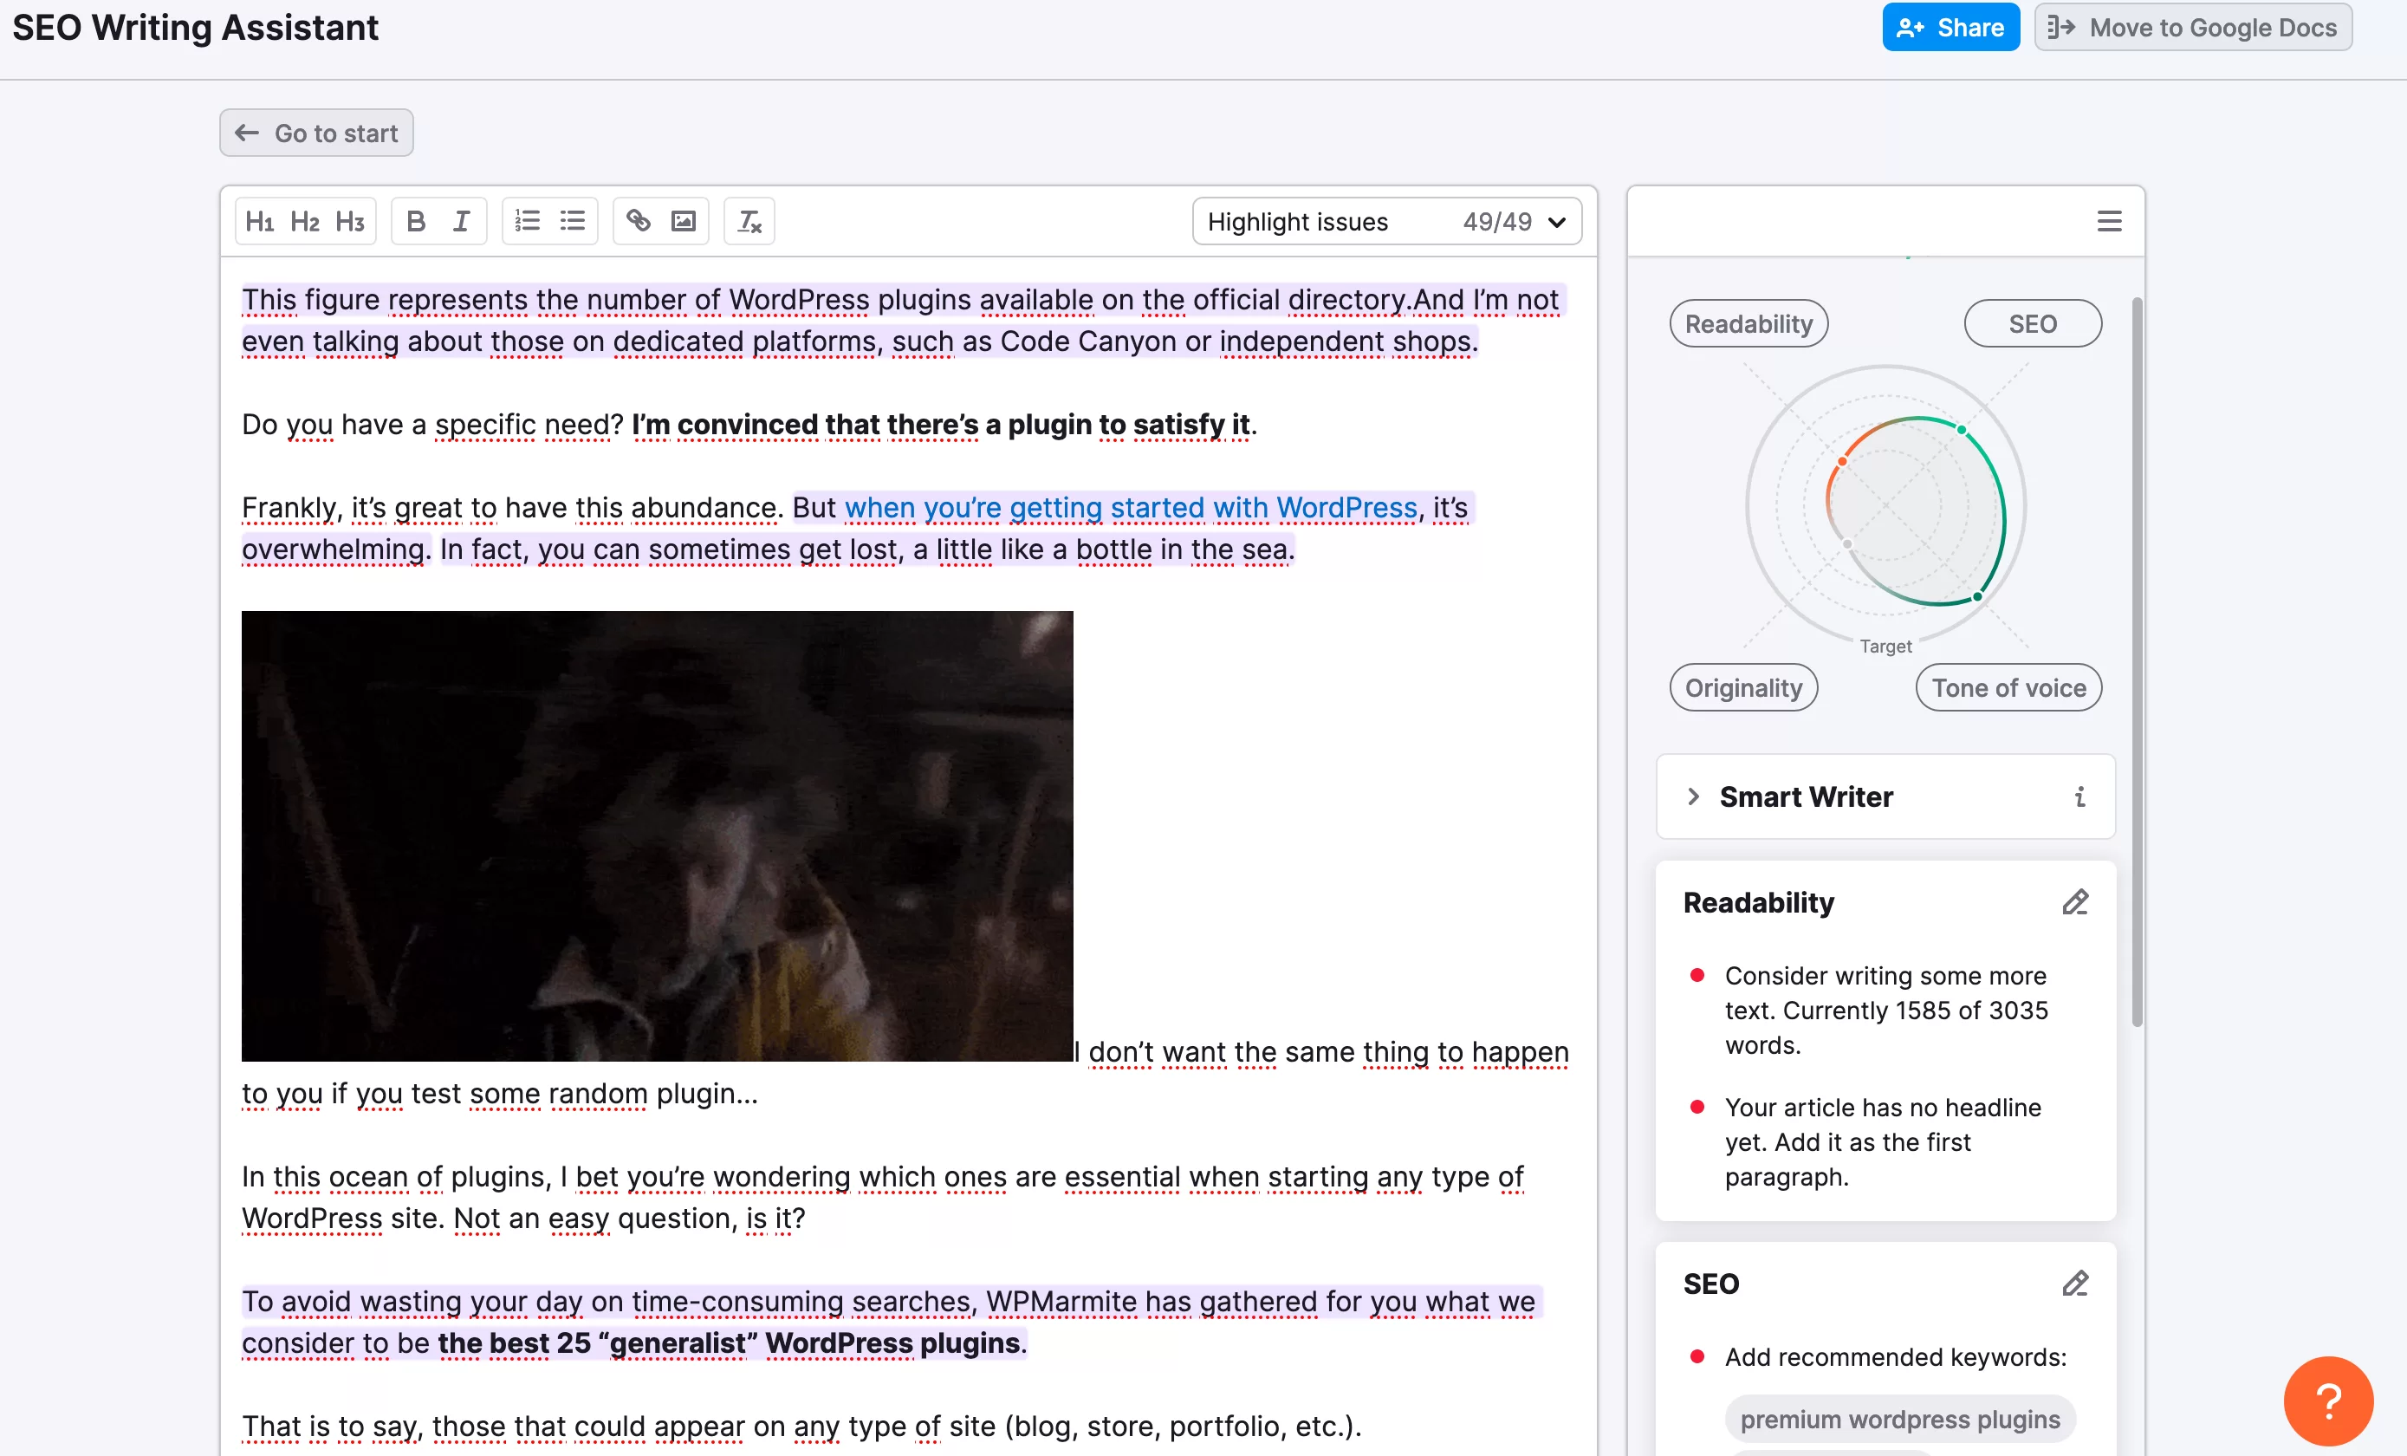
Task: Switch to the Readability tab
Action: (1748, 323)
